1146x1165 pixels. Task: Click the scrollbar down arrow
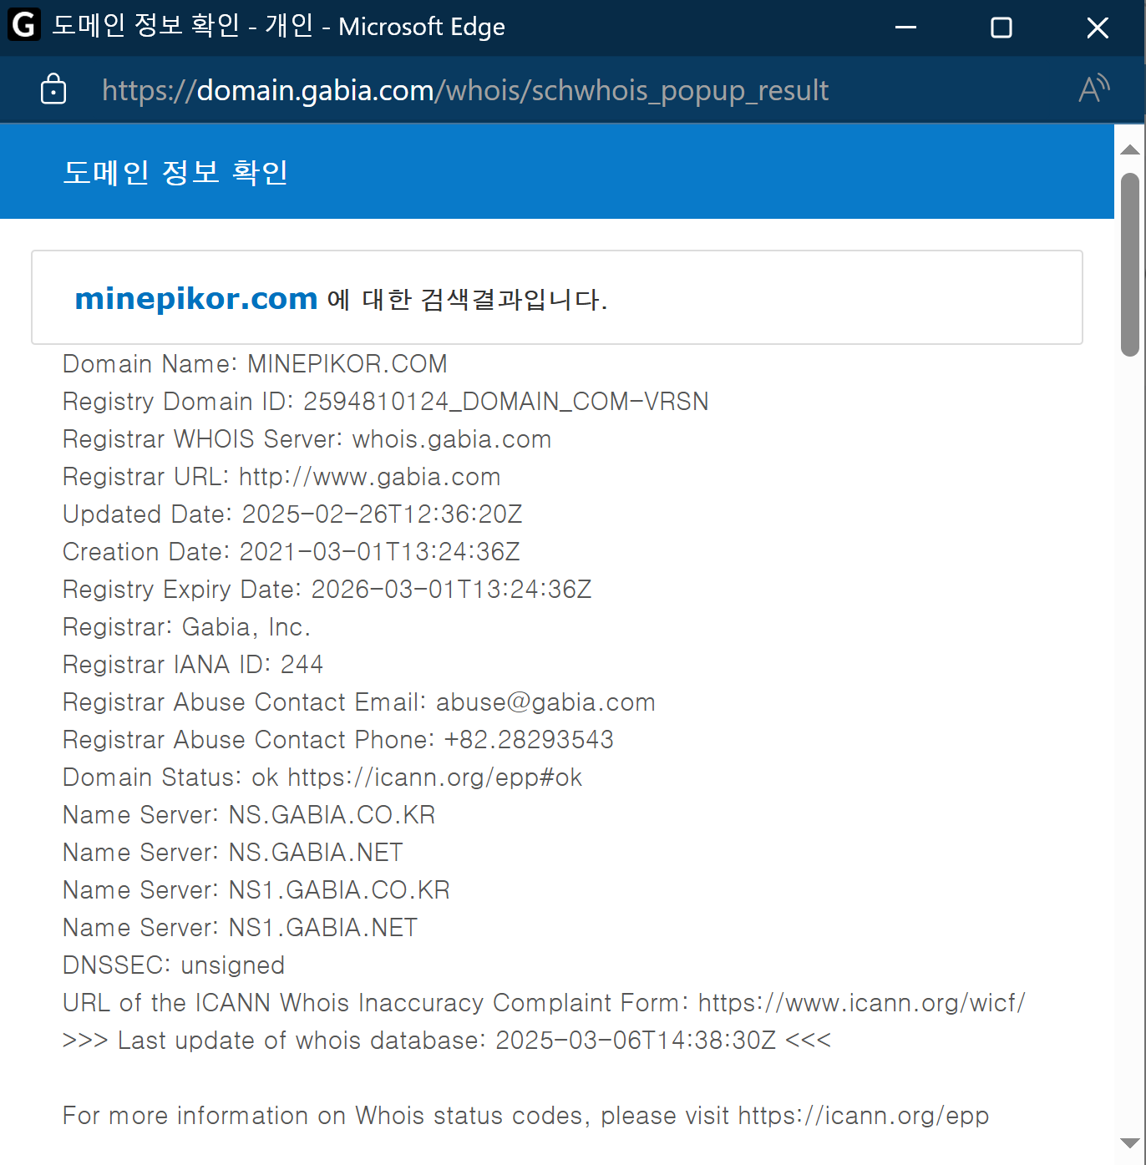1130,1142
